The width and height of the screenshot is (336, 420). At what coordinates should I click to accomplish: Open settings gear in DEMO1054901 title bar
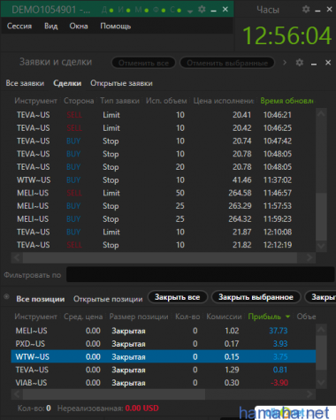[x=202, y=10]
